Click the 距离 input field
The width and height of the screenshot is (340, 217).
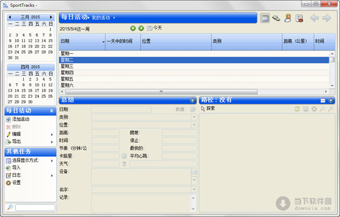point(105,133)
